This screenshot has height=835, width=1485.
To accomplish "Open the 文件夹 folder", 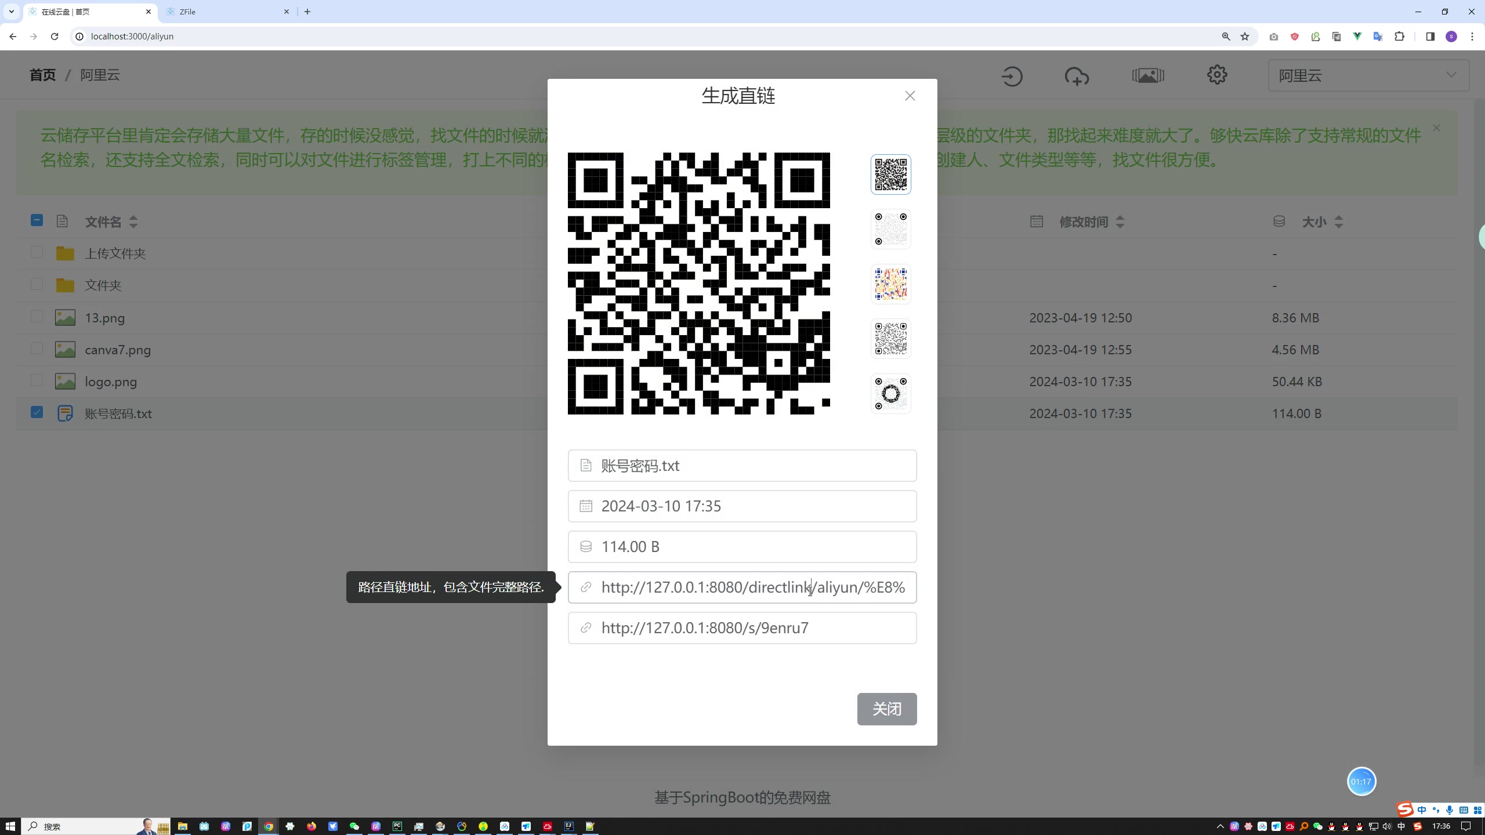I will [x=103, y=285].
